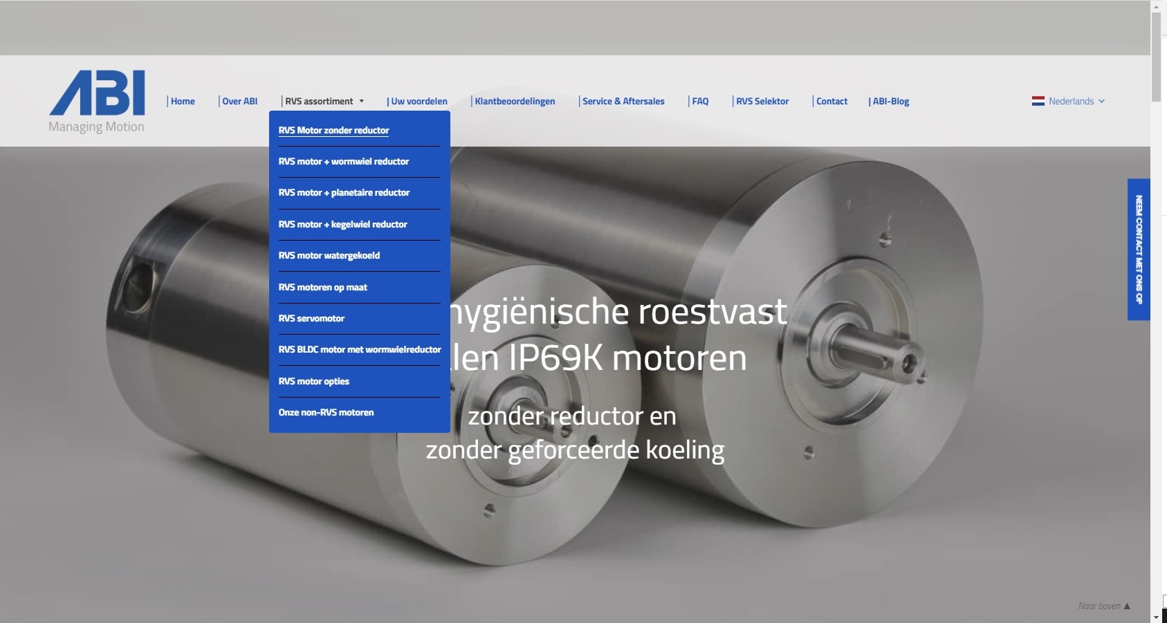Open RVS motoren op maat

(322, 287)
